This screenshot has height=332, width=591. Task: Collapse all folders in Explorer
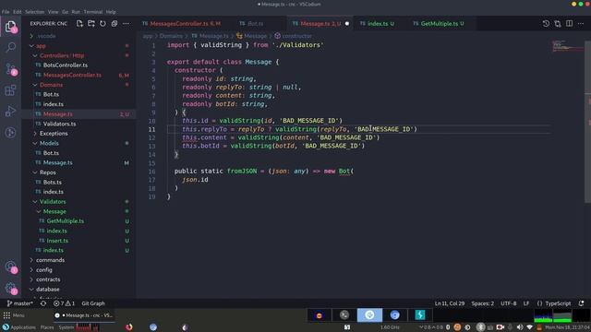[115, 23]
